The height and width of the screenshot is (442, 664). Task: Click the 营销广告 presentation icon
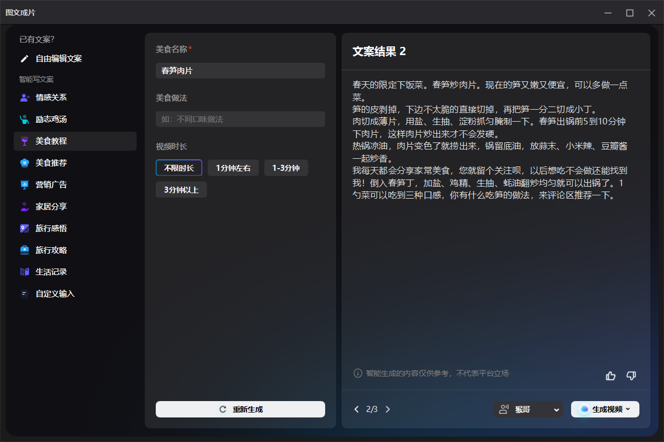tap(25, 185)
